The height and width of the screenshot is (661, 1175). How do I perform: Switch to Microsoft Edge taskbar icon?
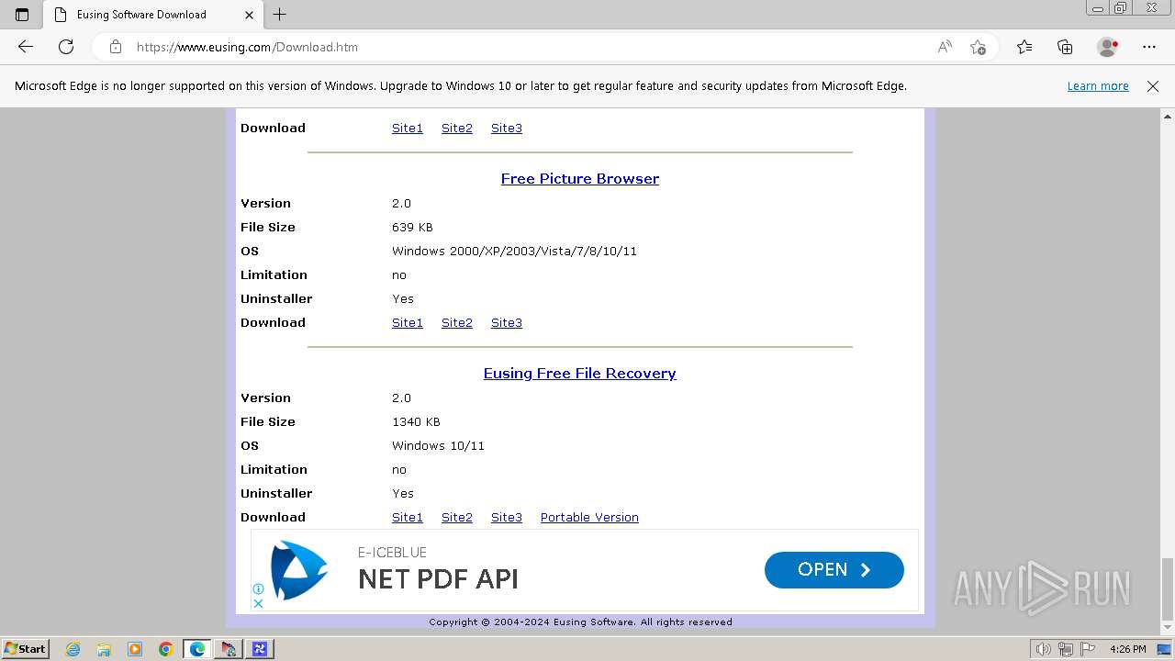[197, 649]
